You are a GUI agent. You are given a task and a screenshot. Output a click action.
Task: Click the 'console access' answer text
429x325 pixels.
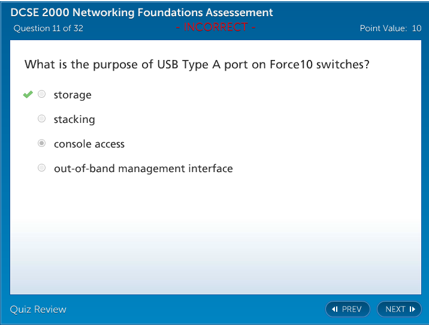89,144
